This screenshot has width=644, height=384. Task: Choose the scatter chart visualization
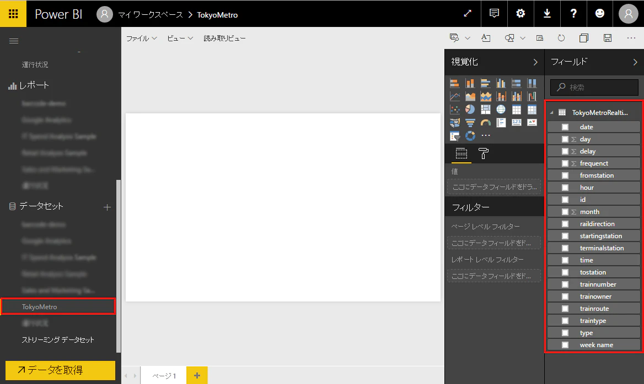(x=455, y=109)
